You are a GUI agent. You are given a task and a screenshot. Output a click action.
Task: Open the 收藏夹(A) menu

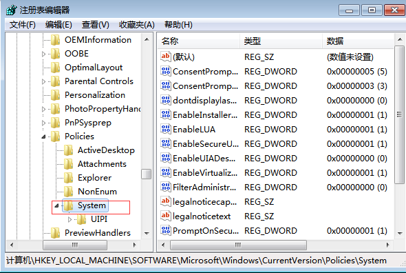(137, 25)
